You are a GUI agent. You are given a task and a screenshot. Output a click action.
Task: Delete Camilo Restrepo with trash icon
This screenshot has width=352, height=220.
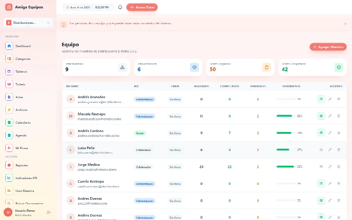[338, 183]
